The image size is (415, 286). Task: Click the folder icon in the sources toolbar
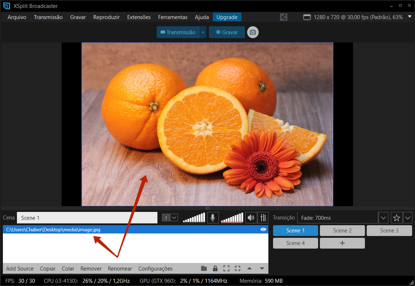(204, 268)
